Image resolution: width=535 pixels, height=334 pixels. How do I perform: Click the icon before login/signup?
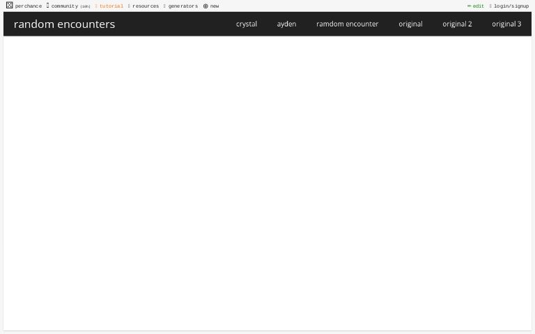pos(490,6)
